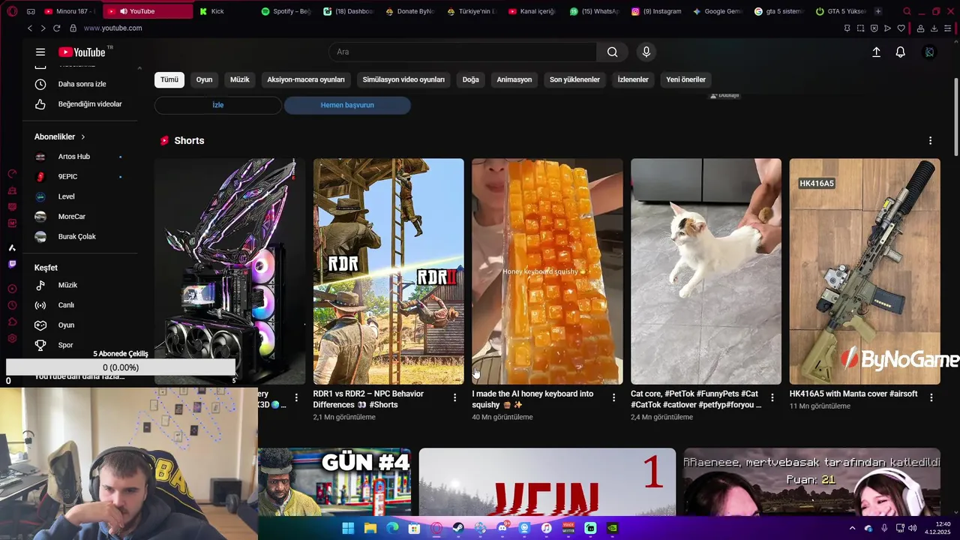Image resolution: width=960 pixels, height=540 pixels.
Task: Open options for honey keyboard short
Action: 613,397
